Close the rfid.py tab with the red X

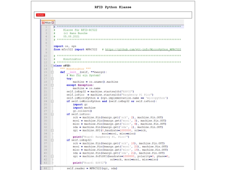click(x=53, y=23)
